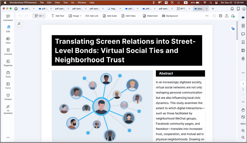Click the document title text block
This screenshot has height=143, width=247.
click(x=127, y=50)
